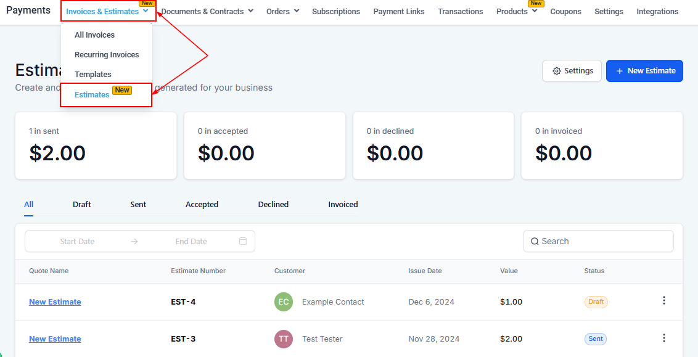Viewport: 698px width, 357px height.
Task: Select Recurring Invoices menu entry
Action: (107, 55)
